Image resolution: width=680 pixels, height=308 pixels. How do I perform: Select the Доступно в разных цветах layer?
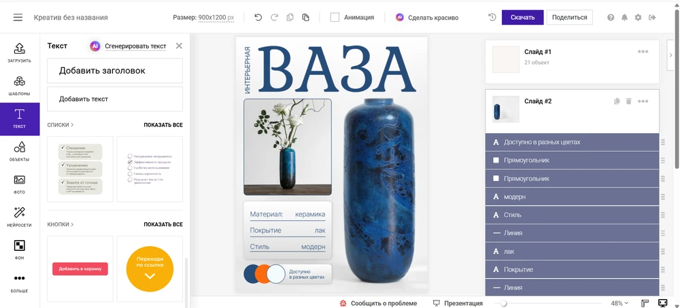572,142
